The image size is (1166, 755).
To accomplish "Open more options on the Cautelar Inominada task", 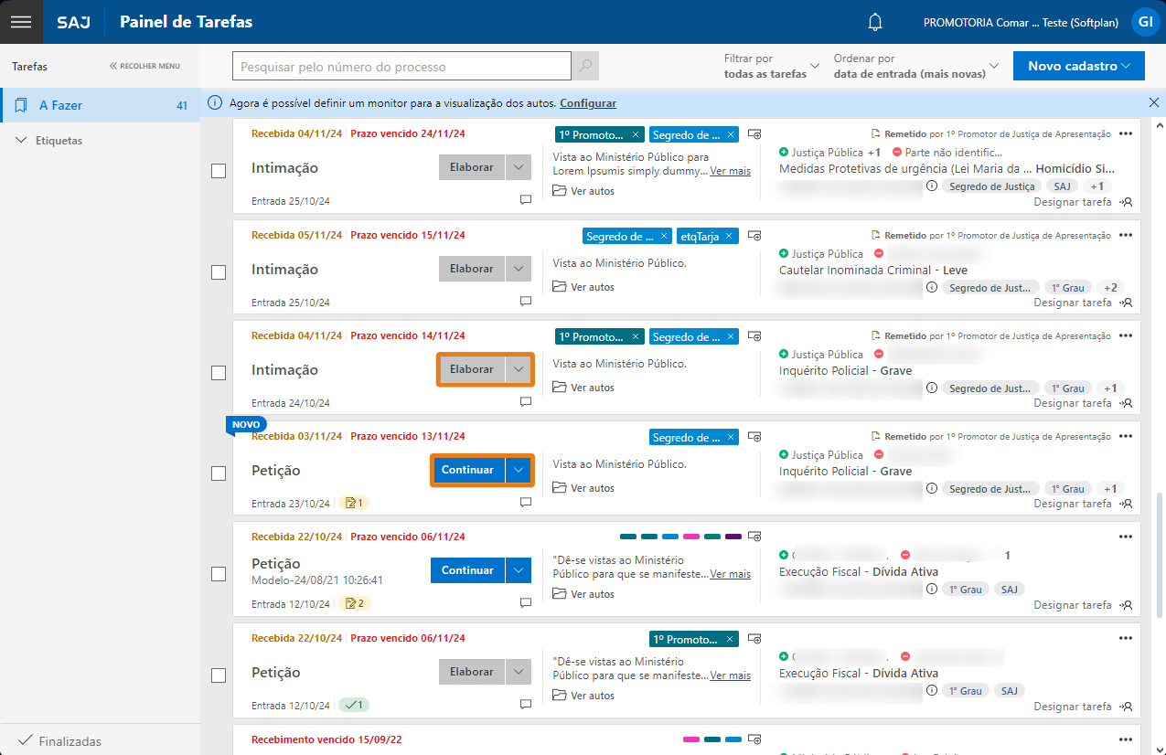I will coord(1125,235).
